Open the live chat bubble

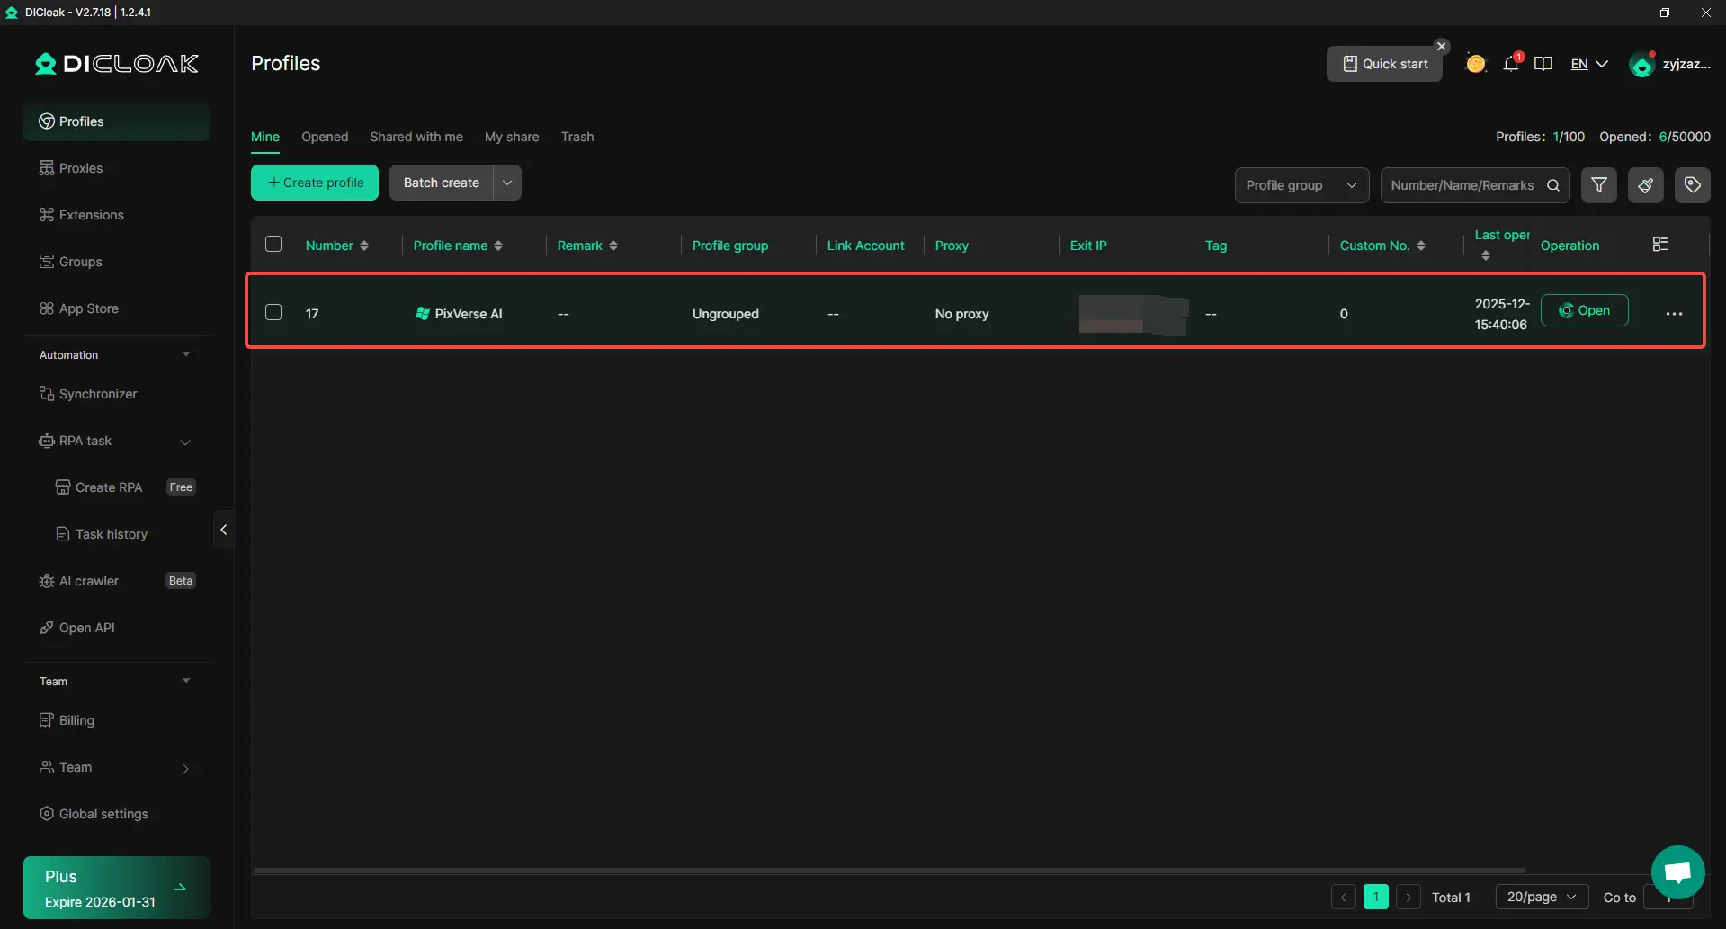(x=1677, y=871)
